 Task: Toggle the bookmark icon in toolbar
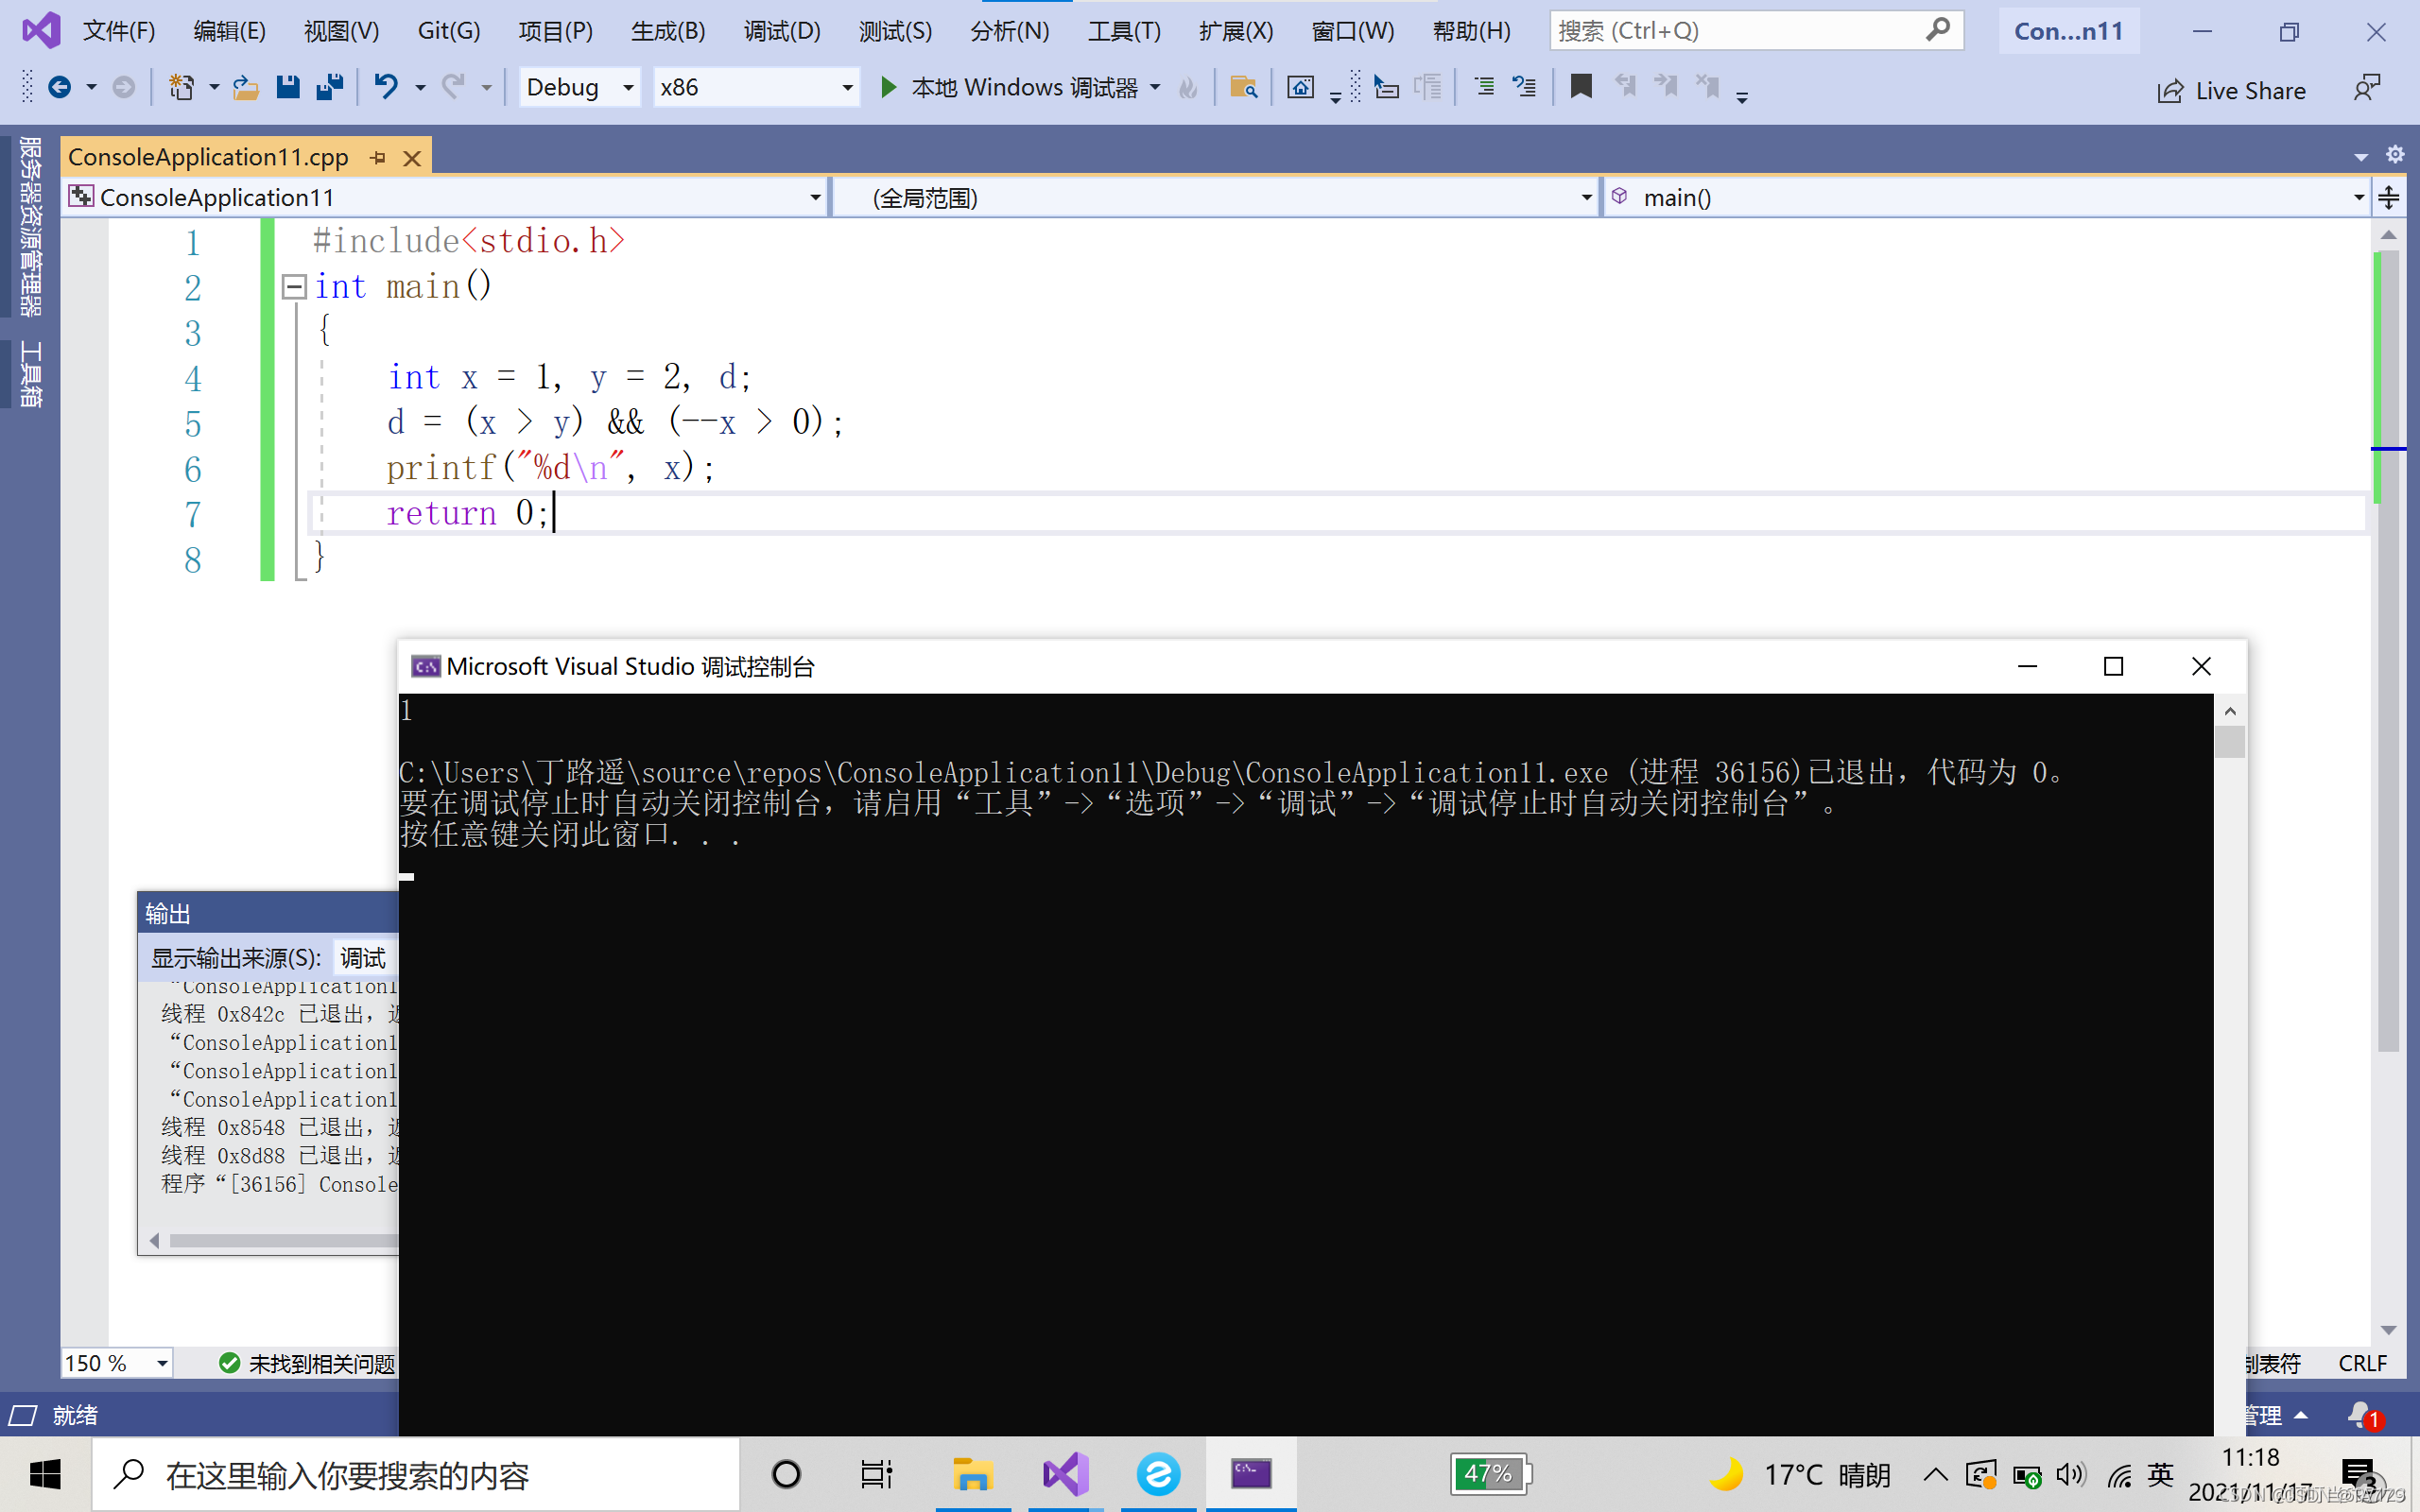pyautogui.click(x=1581, y=87)
